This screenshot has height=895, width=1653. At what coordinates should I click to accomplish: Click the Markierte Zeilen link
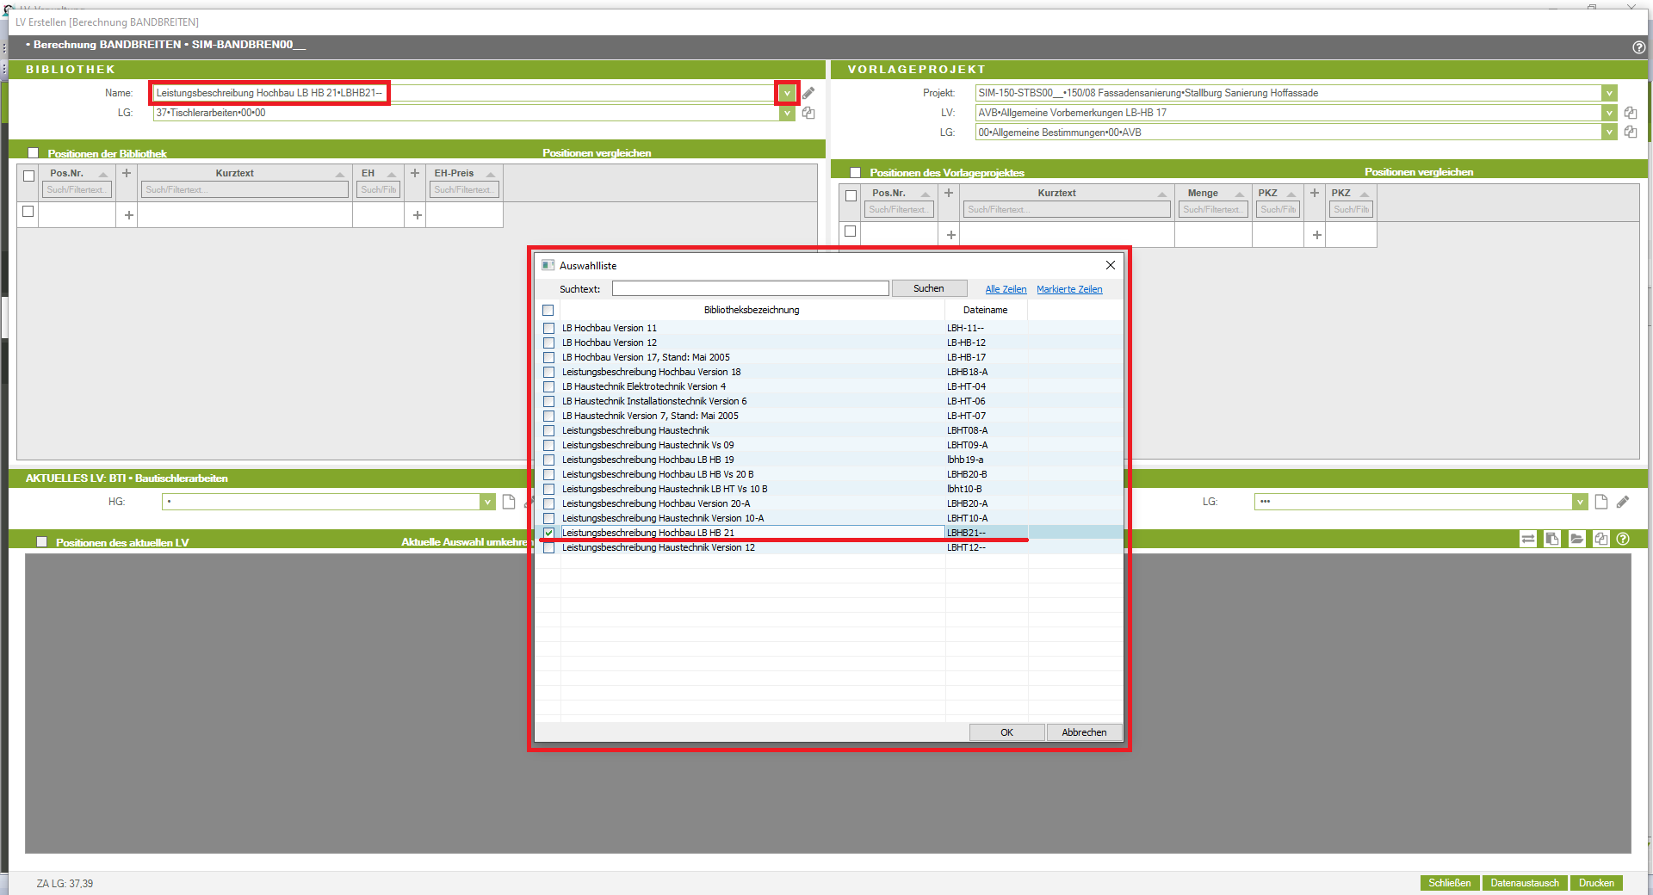point(1069,289)
